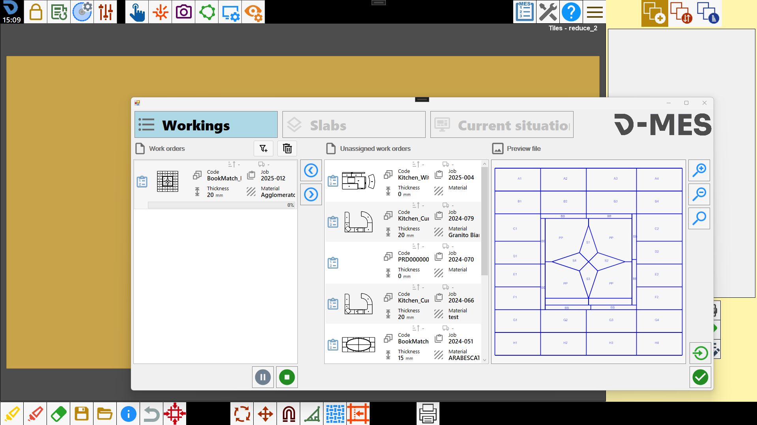Screen dimensions: 757x425
Task: Click the zoom fit magnifier icon
Action: 699,218
